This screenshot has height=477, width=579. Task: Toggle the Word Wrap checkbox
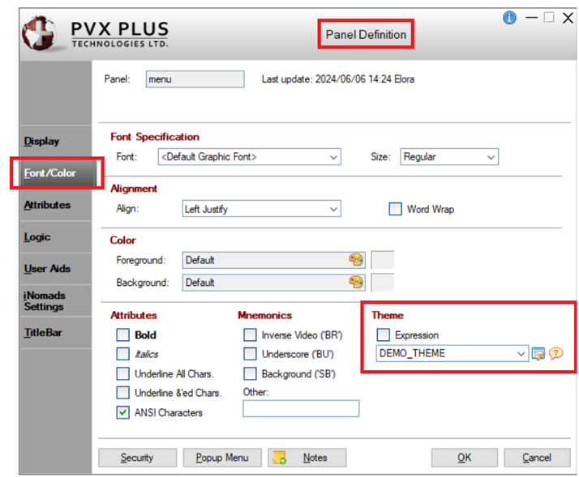pos(395,209)
